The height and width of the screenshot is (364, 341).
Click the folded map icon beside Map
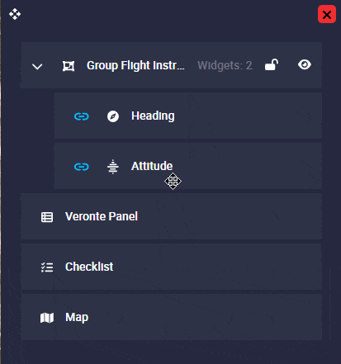47,318
